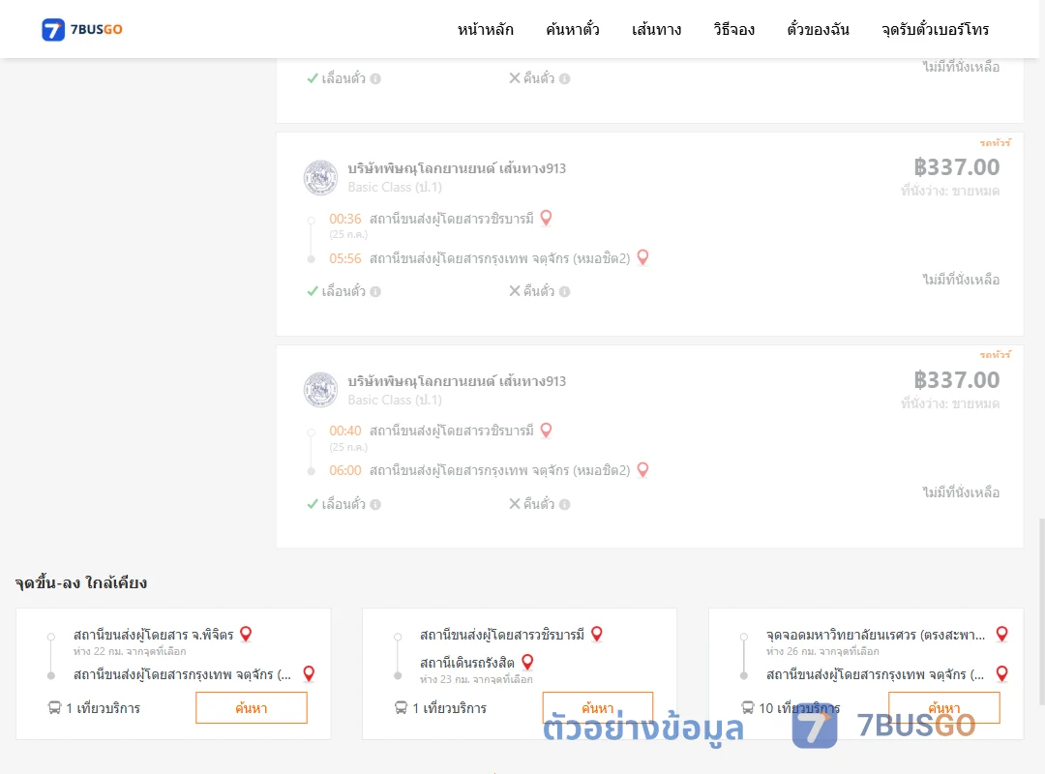Click ค้นหา button in the จ.พิจิตร card
The width and height of the screenshot is (1045, 774).
pyautogui.click(x=252, y=707)
